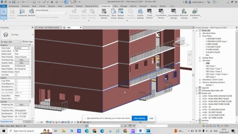Screen dimensions: 238x134
Task: Expand the Ceiling Plans node
Action: [x=200, y=58]
